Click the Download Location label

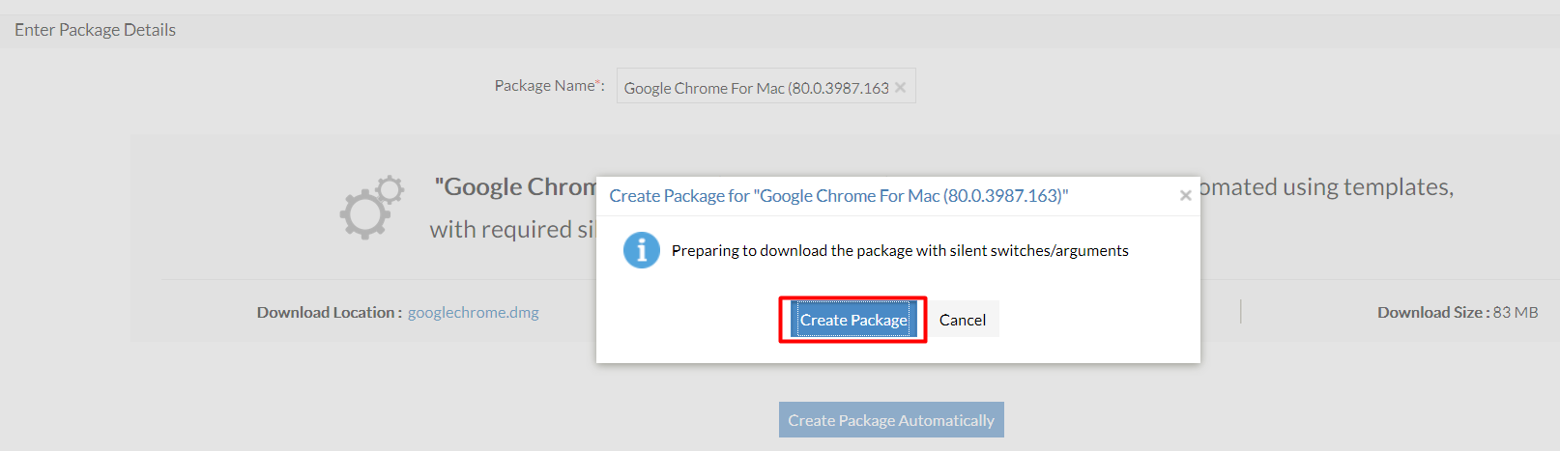tap(329, 312)
